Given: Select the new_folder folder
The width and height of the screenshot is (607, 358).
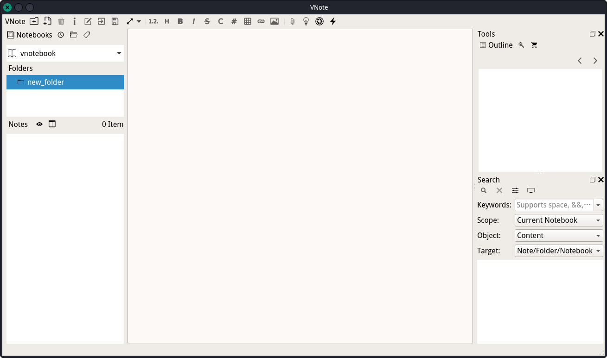Looking at the screenshot, I should click(x=65, y=82).
